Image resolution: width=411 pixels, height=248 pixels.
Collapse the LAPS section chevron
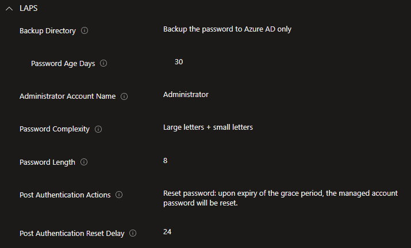pyautogui.click(x=9, y=9)
